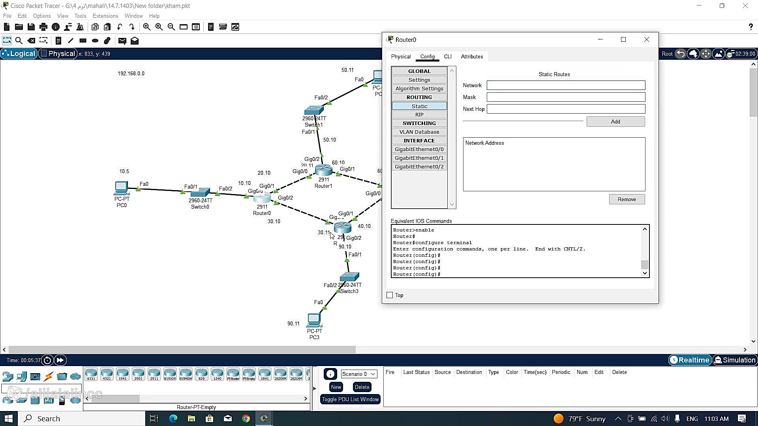Click the Place Note tool icon

58,41
